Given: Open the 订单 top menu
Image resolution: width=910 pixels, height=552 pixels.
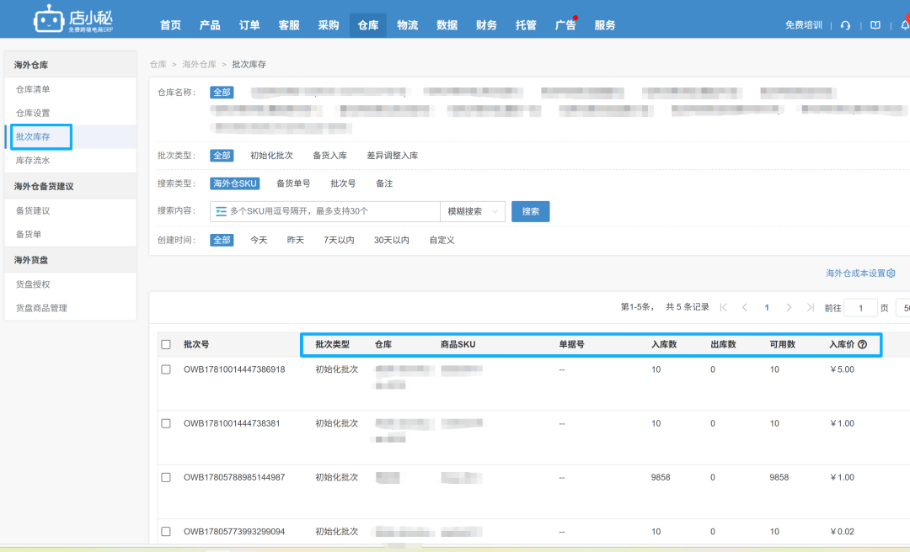Looking at the screenshot, I should 249,25.
